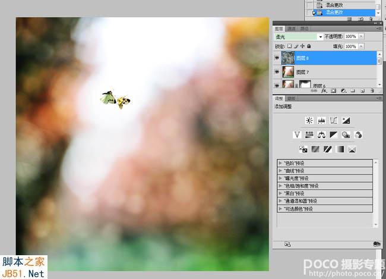The image size is (386, 279).
Task: Set history brush source on unselected 混合更改
Action: click(x=310, y=5)
